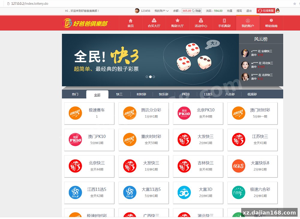Refresh the balance next to 665.89
Screen dimensions: 300x219
click(x=193, y=11)
